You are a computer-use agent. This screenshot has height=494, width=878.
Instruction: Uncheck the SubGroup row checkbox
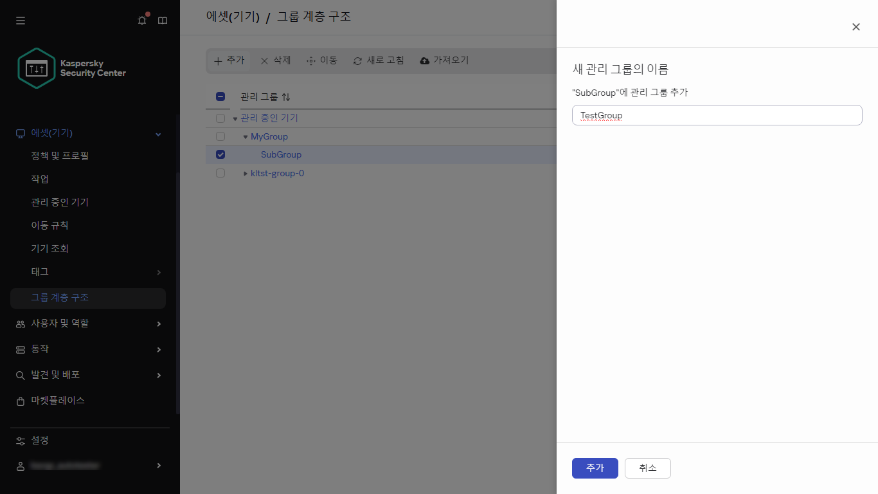point(220,154)
